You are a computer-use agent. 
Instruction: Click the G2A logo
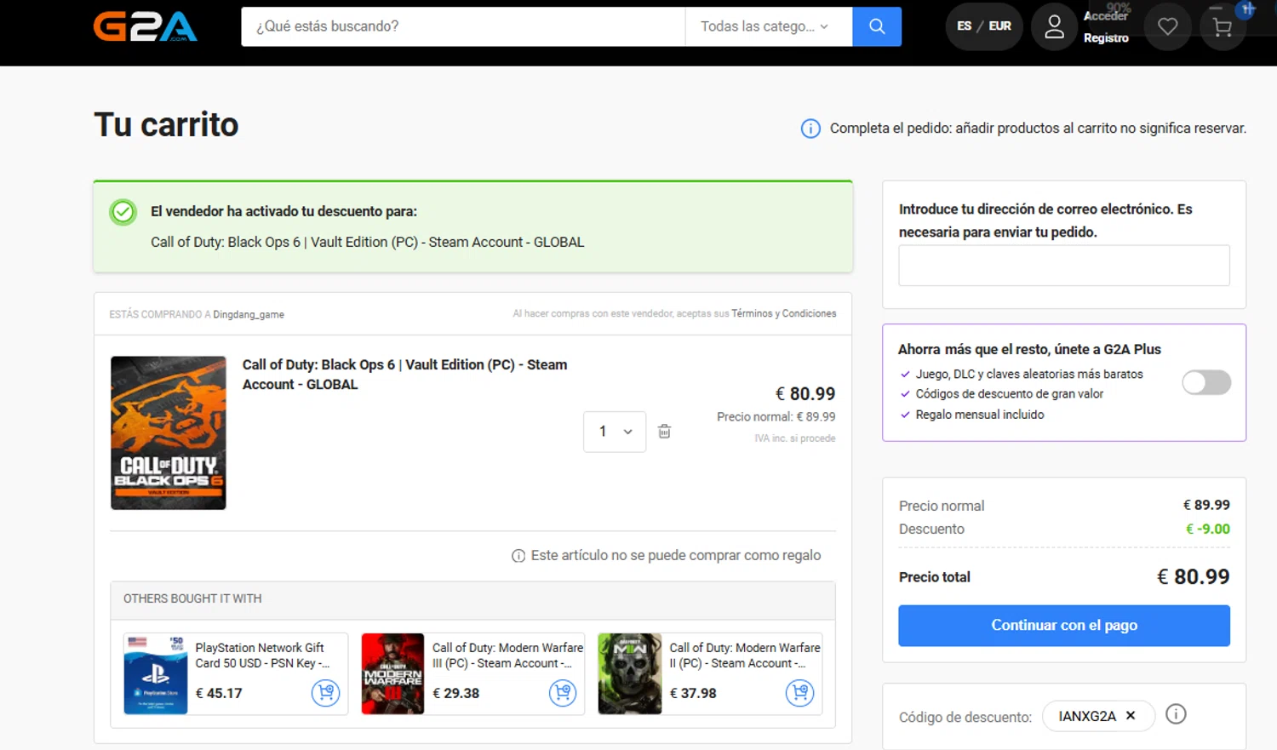tap(145, 26)
